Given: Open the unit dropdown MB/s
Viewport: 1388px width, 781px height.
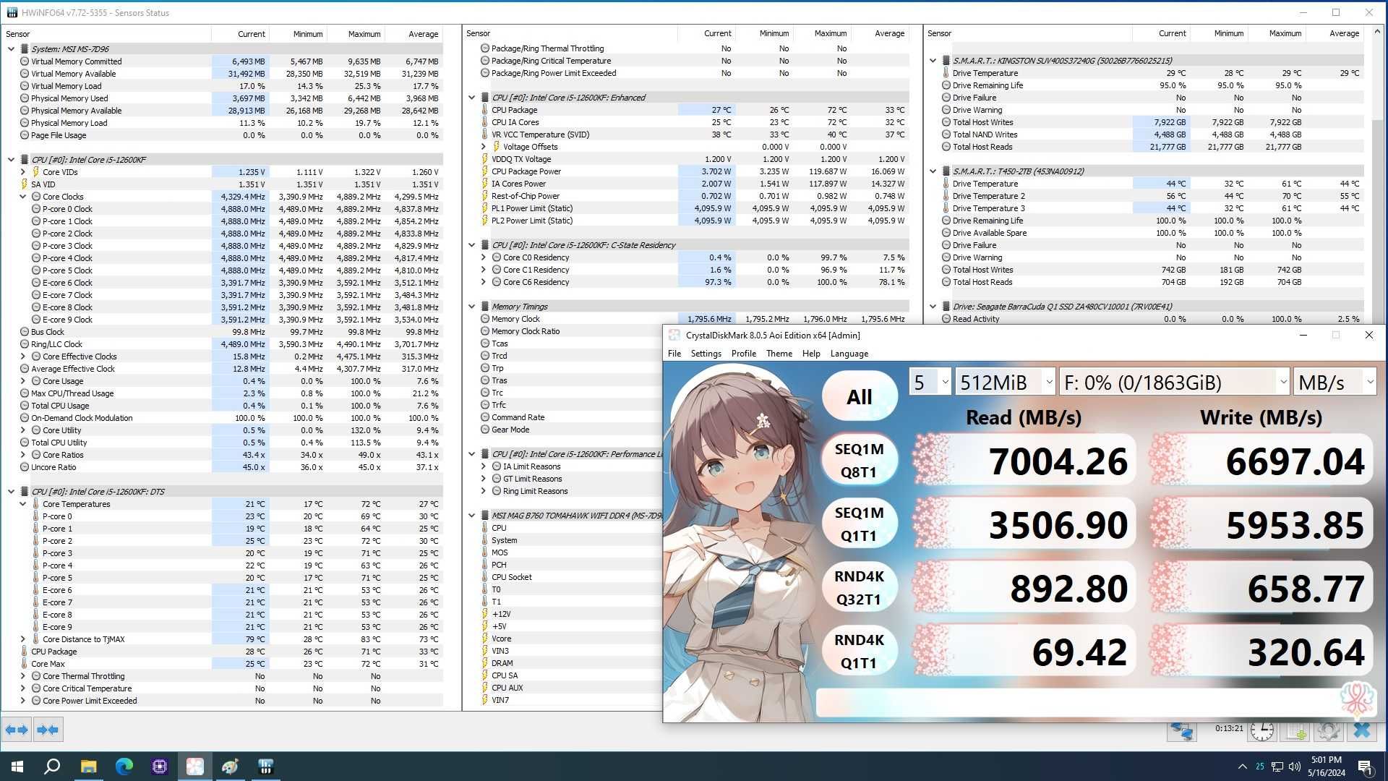Looking at the screenshot, I should point(1335,382).
